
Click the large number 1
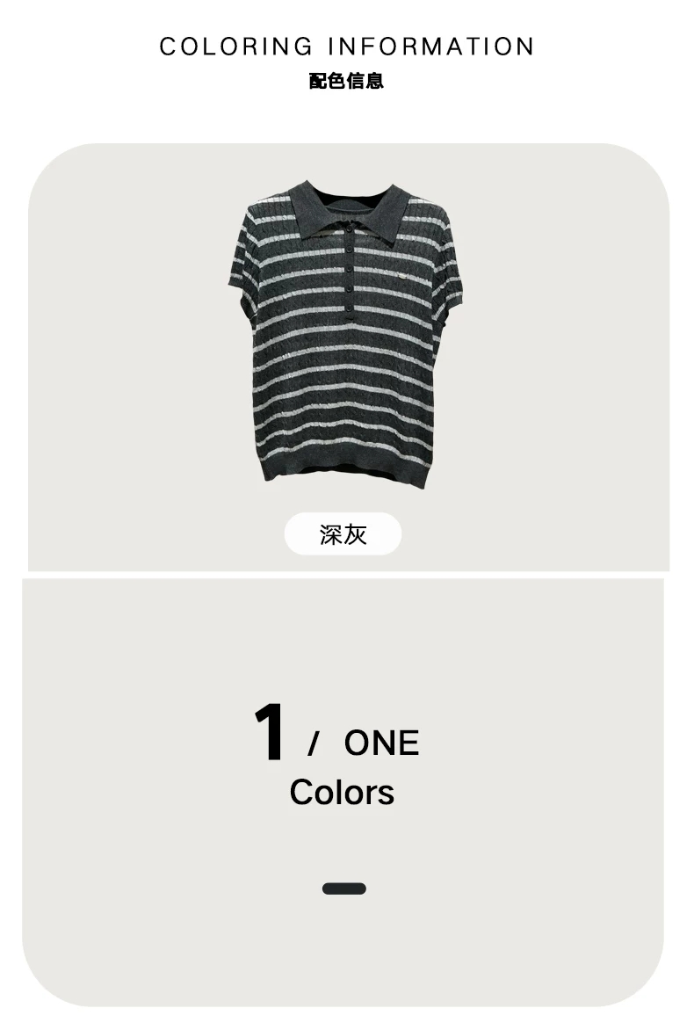pos(269,732)
